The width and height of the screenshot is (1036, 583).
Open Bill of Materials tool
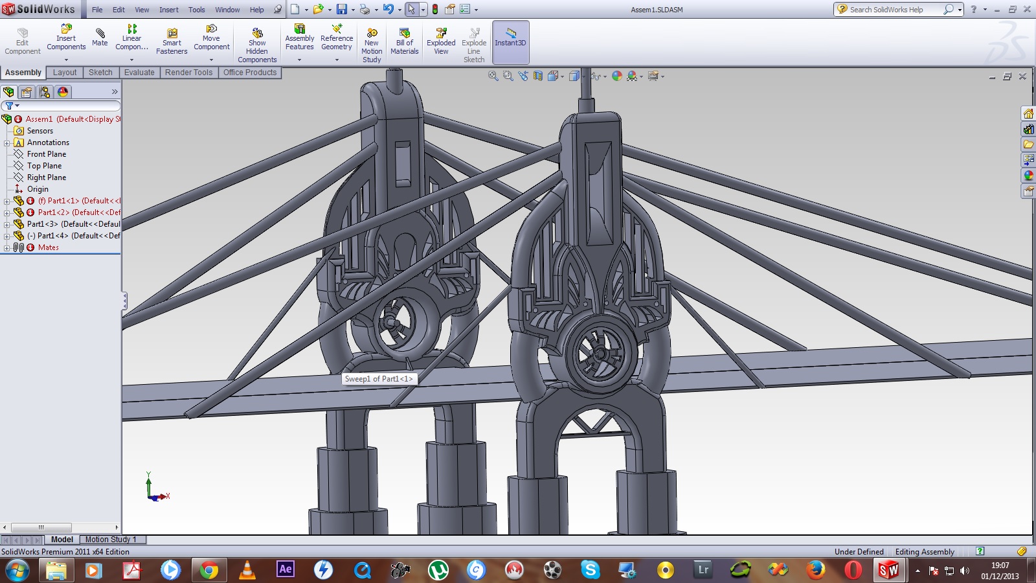[x=405, y=41]
